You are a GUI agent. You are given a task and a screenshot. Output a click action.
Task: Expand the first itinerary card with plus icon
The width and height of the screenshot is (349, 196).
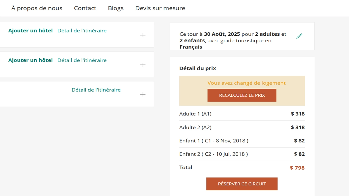click(x=143, y=35)
